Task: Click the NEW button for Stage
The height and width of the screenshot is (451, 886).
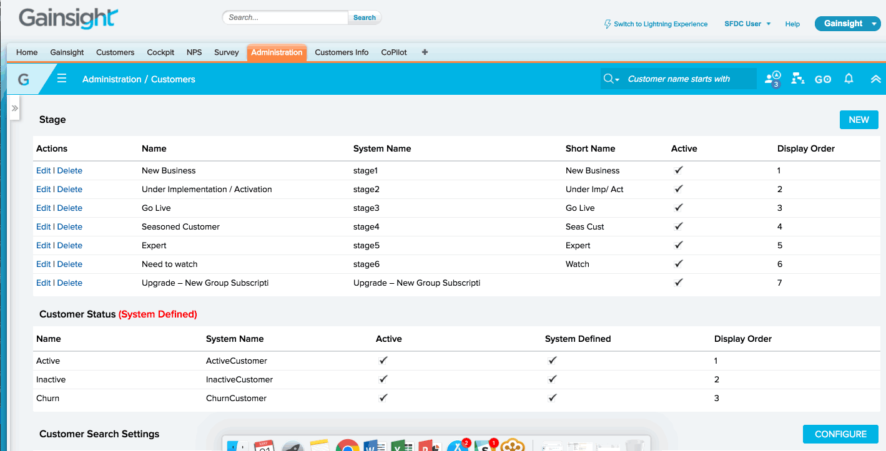Action: [x=859, y=120]
